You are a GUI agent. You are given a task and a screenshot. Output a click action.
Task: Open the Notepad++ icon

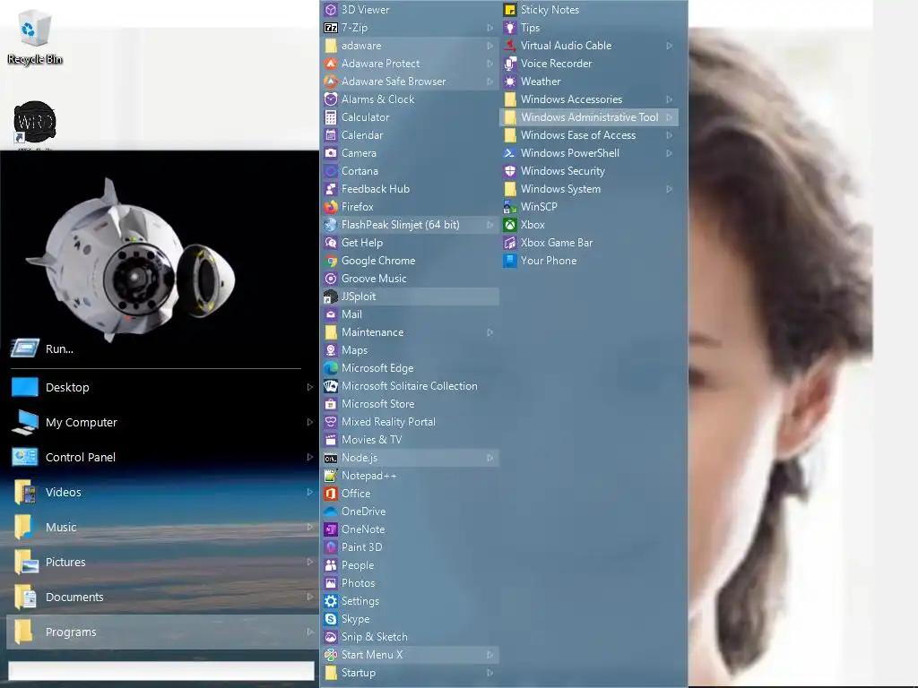331,475
